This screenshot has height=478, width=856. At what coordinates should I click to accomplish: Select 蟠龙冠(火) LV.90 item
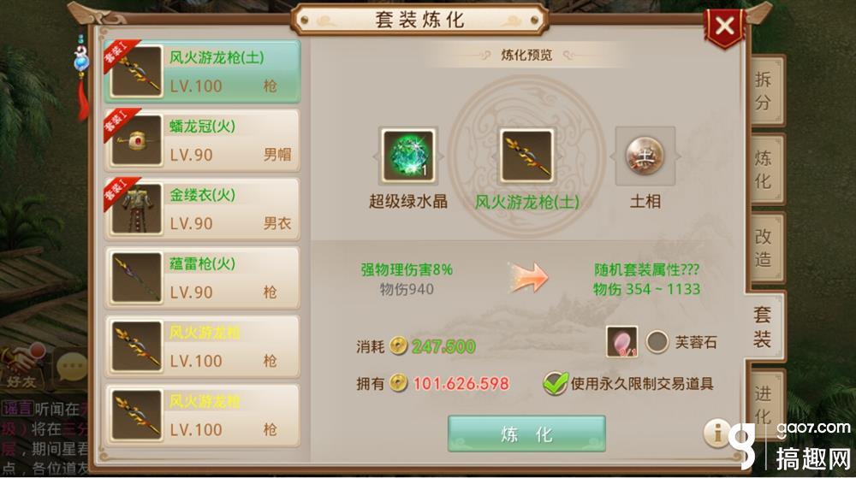(x=203, y=140)
